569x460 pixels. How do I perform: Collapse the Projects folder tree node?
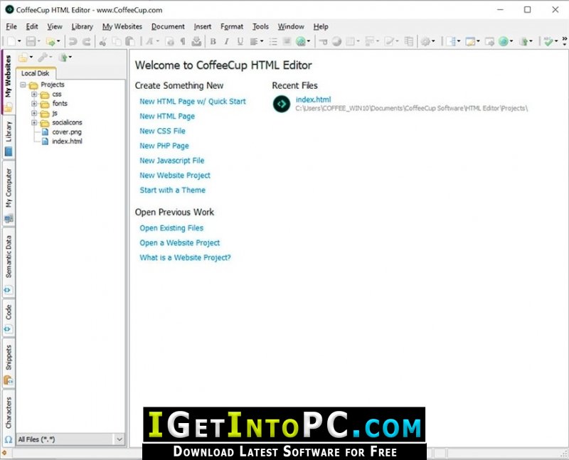click(x=23, y=85)
